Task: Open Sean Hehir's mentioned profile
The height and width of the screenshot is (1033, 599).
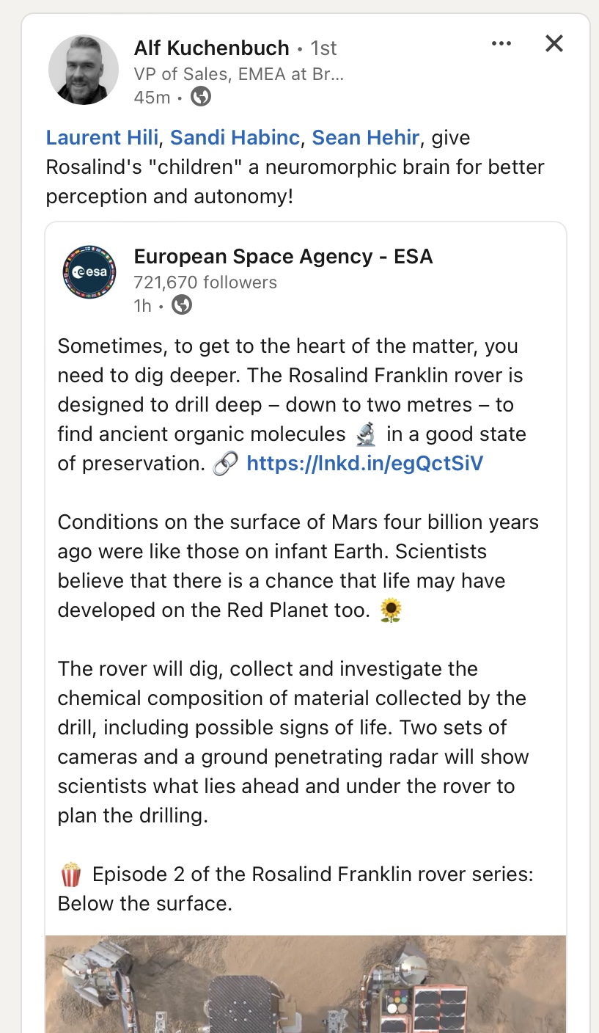Action: (366, 138)
